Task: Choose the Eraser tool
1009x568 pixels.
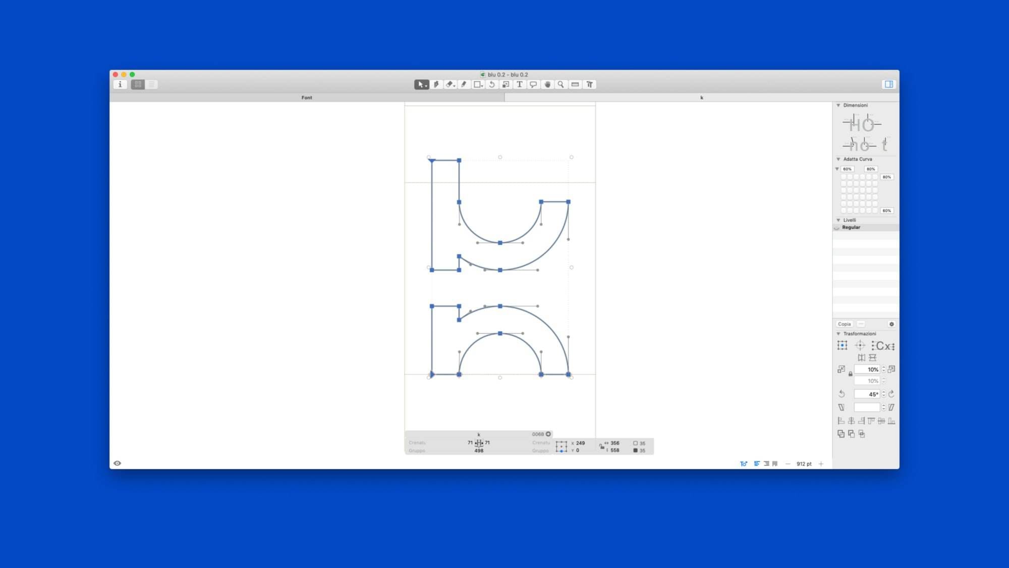Action: (x=450, y=85)
